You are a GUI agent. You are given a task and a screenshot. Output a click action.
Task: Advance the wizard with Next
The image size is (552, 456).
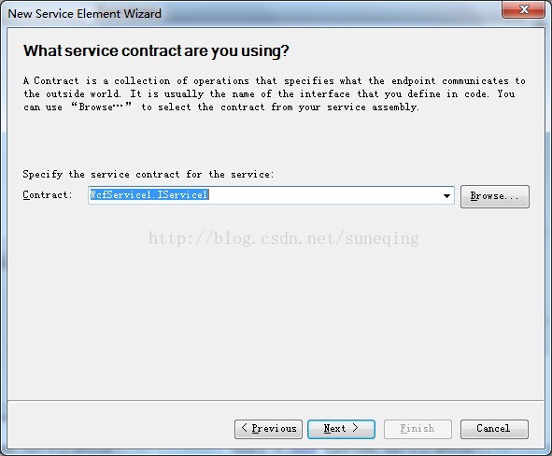click(x=341, y=429)
